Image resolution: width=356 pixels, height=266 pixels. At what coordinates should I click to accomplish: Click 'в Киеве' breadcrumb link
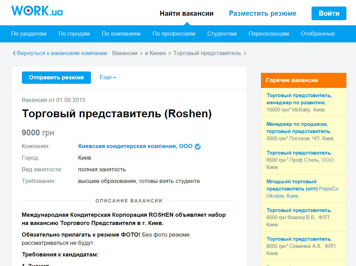point(156,53)
